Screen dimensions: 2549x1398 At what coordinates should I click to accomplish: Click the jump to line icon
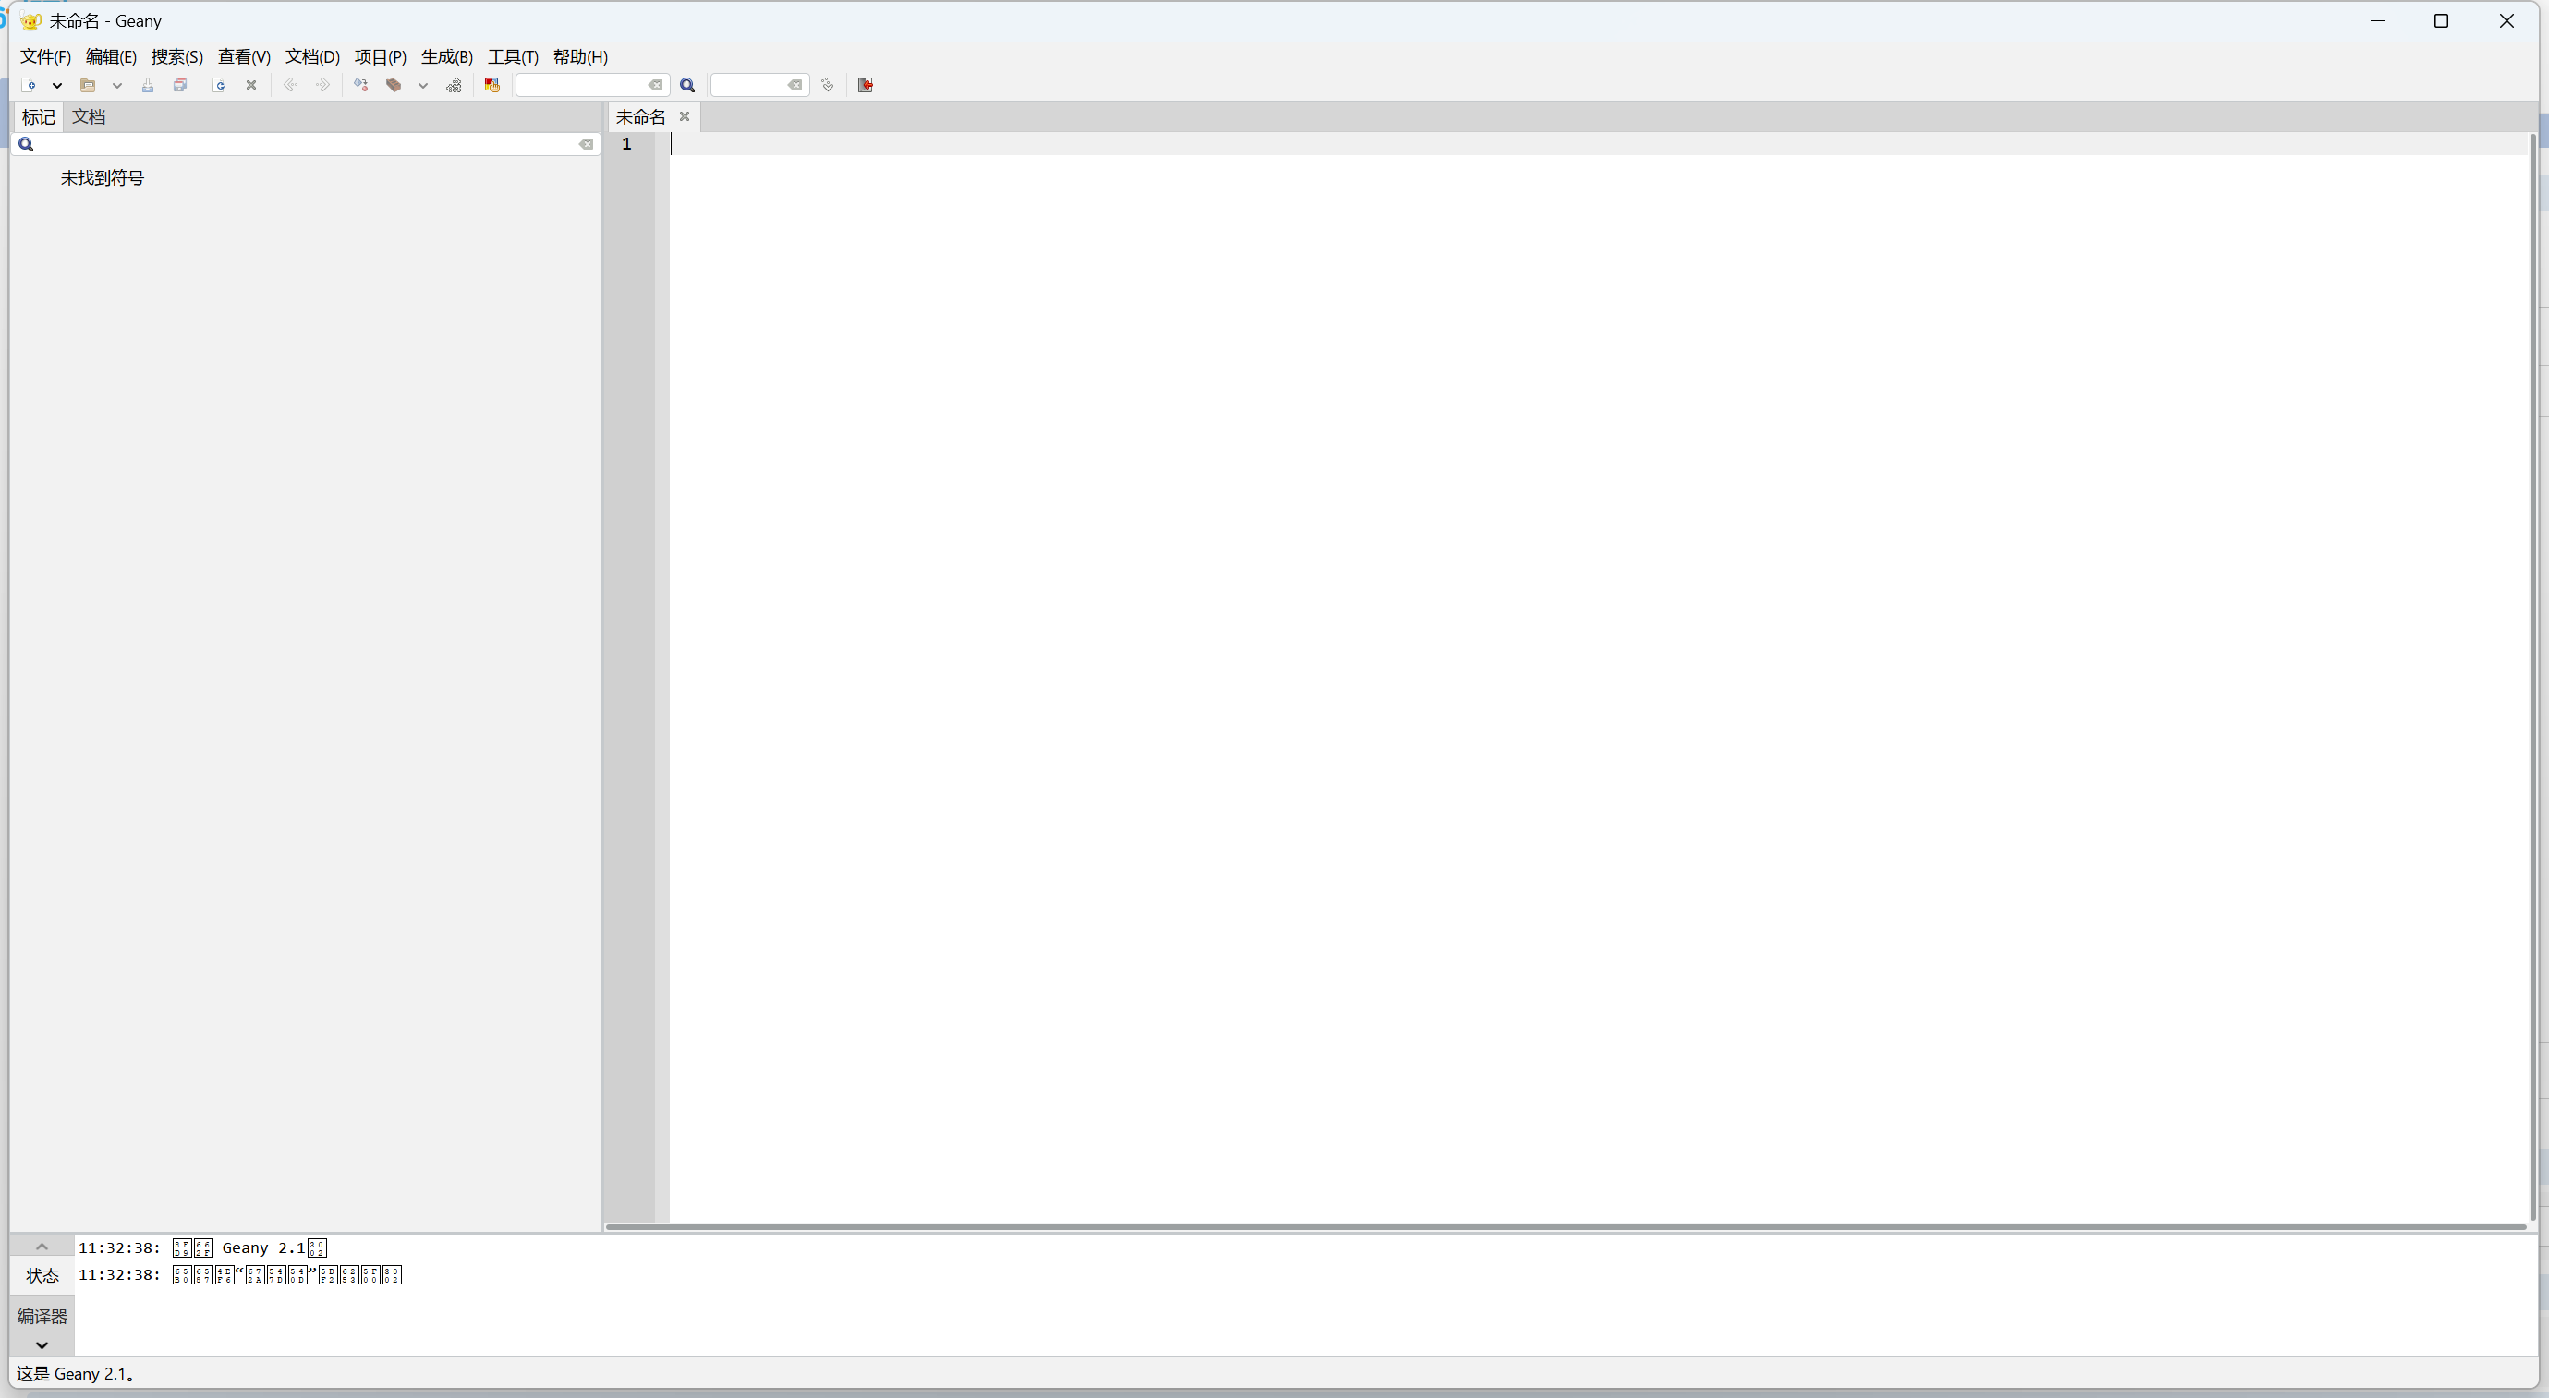[828, 85]
